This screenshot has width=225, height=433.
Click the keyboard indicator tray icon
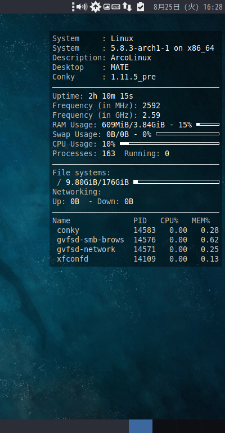pos(116,7)
